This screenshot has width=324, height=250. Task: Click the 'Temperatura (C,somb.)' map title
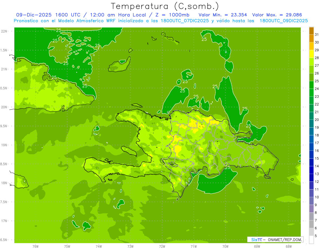(165, 6)
